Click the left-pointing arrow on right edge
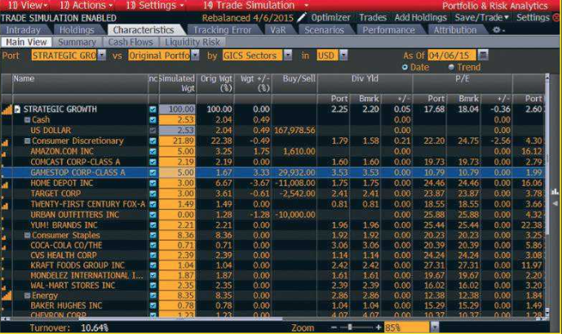 555,203
